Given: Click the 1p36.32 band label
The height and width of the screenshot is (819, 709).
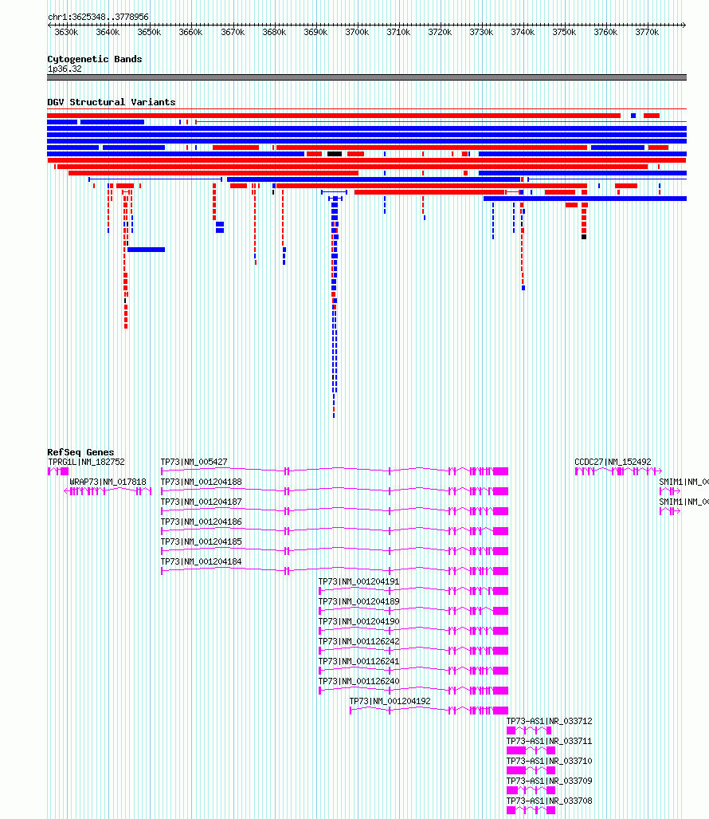Looking at the screenshot, I should 65,69.
